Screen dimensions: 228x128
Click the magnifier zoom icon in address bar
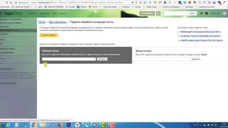[x=136, y=2]
